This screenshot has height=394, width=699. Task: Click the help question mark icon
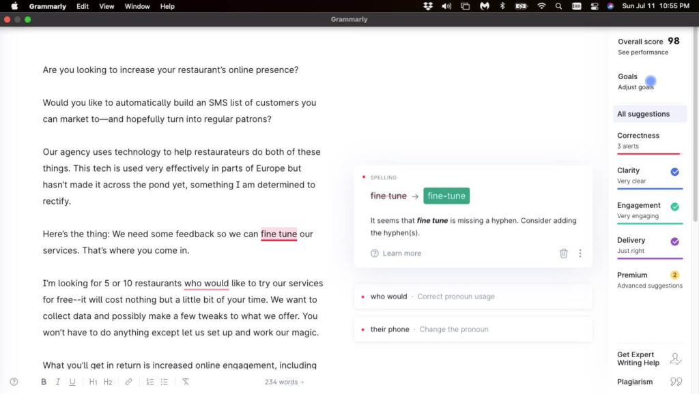tap(14, 382)
